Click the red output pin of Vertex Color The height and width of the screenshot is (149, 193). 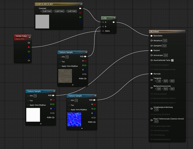(29, 47)
